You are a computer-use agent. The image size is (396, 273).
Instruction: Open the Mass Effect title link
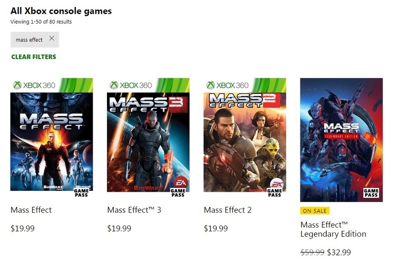31,210
